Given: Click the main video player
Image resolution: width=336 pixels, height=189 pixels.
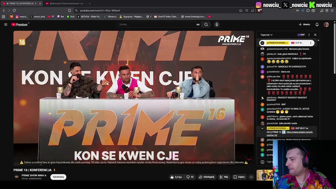Looking at the screenshot, I should [x=134, y=98].
